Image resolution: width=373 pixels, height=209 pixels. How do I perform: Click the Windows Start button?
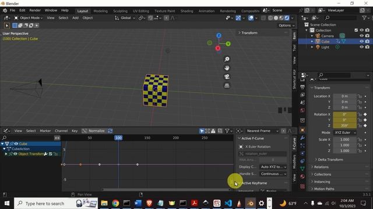coord(6,203)
